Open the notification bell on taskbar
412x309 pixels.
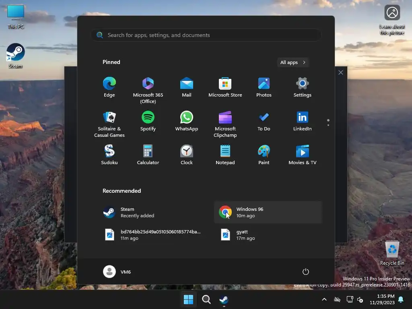coord(401,299)
